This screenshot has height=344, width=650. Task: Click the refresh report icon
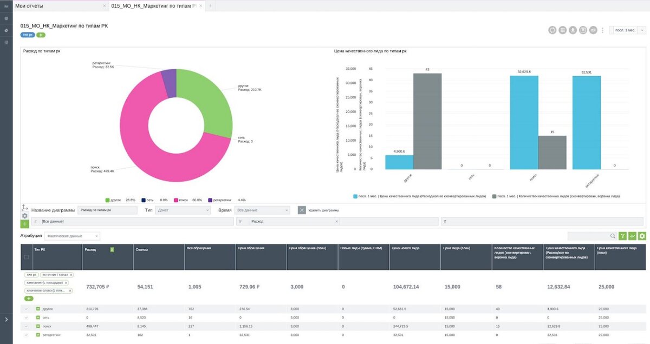(552, 30)
